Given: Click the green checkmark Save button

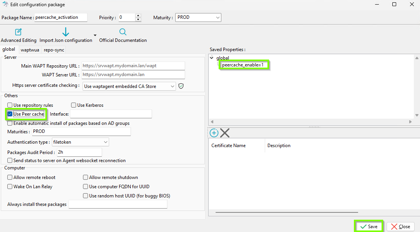Looking at the screenshot, I should pyautogui.click(x=369, y=226).
